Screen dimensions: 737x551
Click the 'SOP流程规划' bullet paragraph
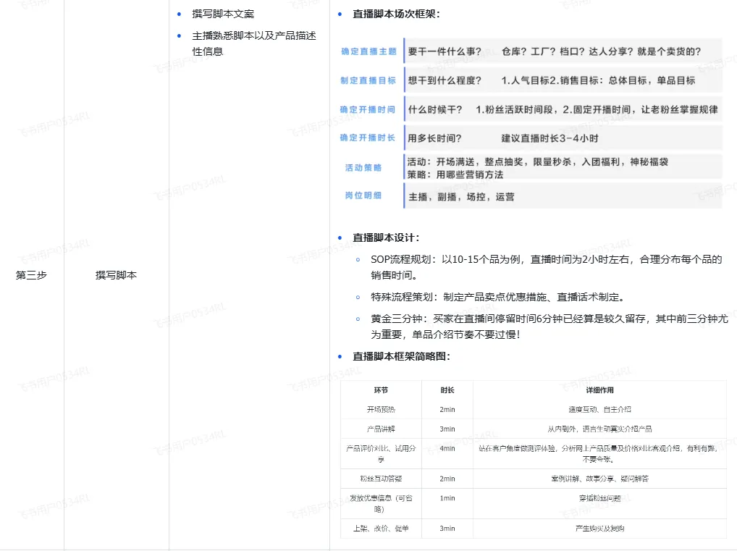pos(546,267)
